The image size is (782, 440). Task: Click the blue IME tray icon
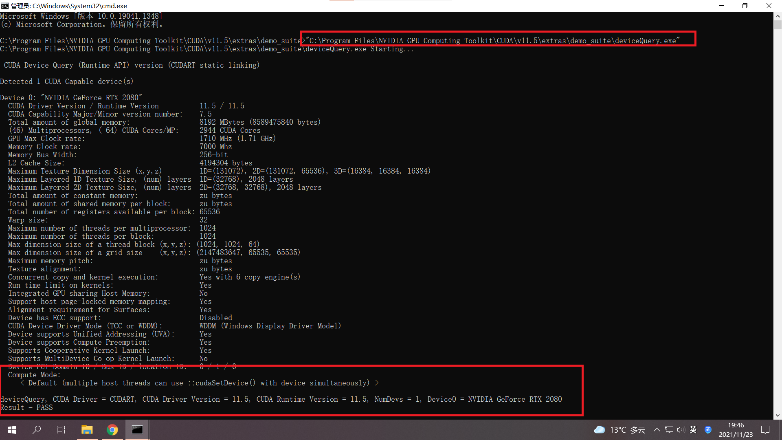(708, 430)
